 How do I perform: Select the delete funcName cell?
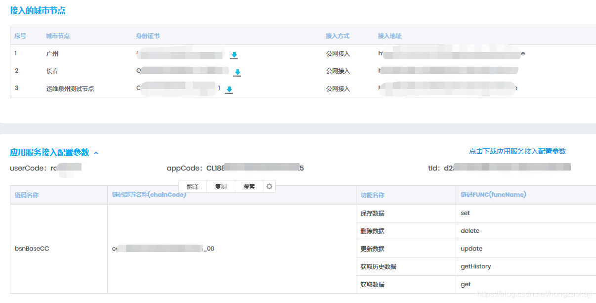[x=470, y=231]
